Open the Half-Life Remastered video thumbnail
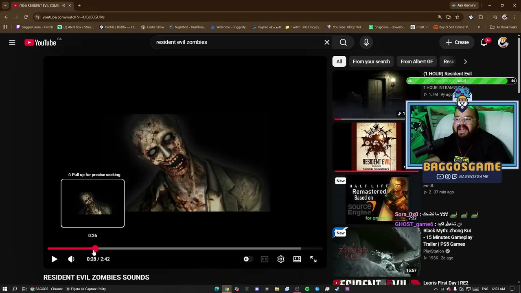 [377, 200]
